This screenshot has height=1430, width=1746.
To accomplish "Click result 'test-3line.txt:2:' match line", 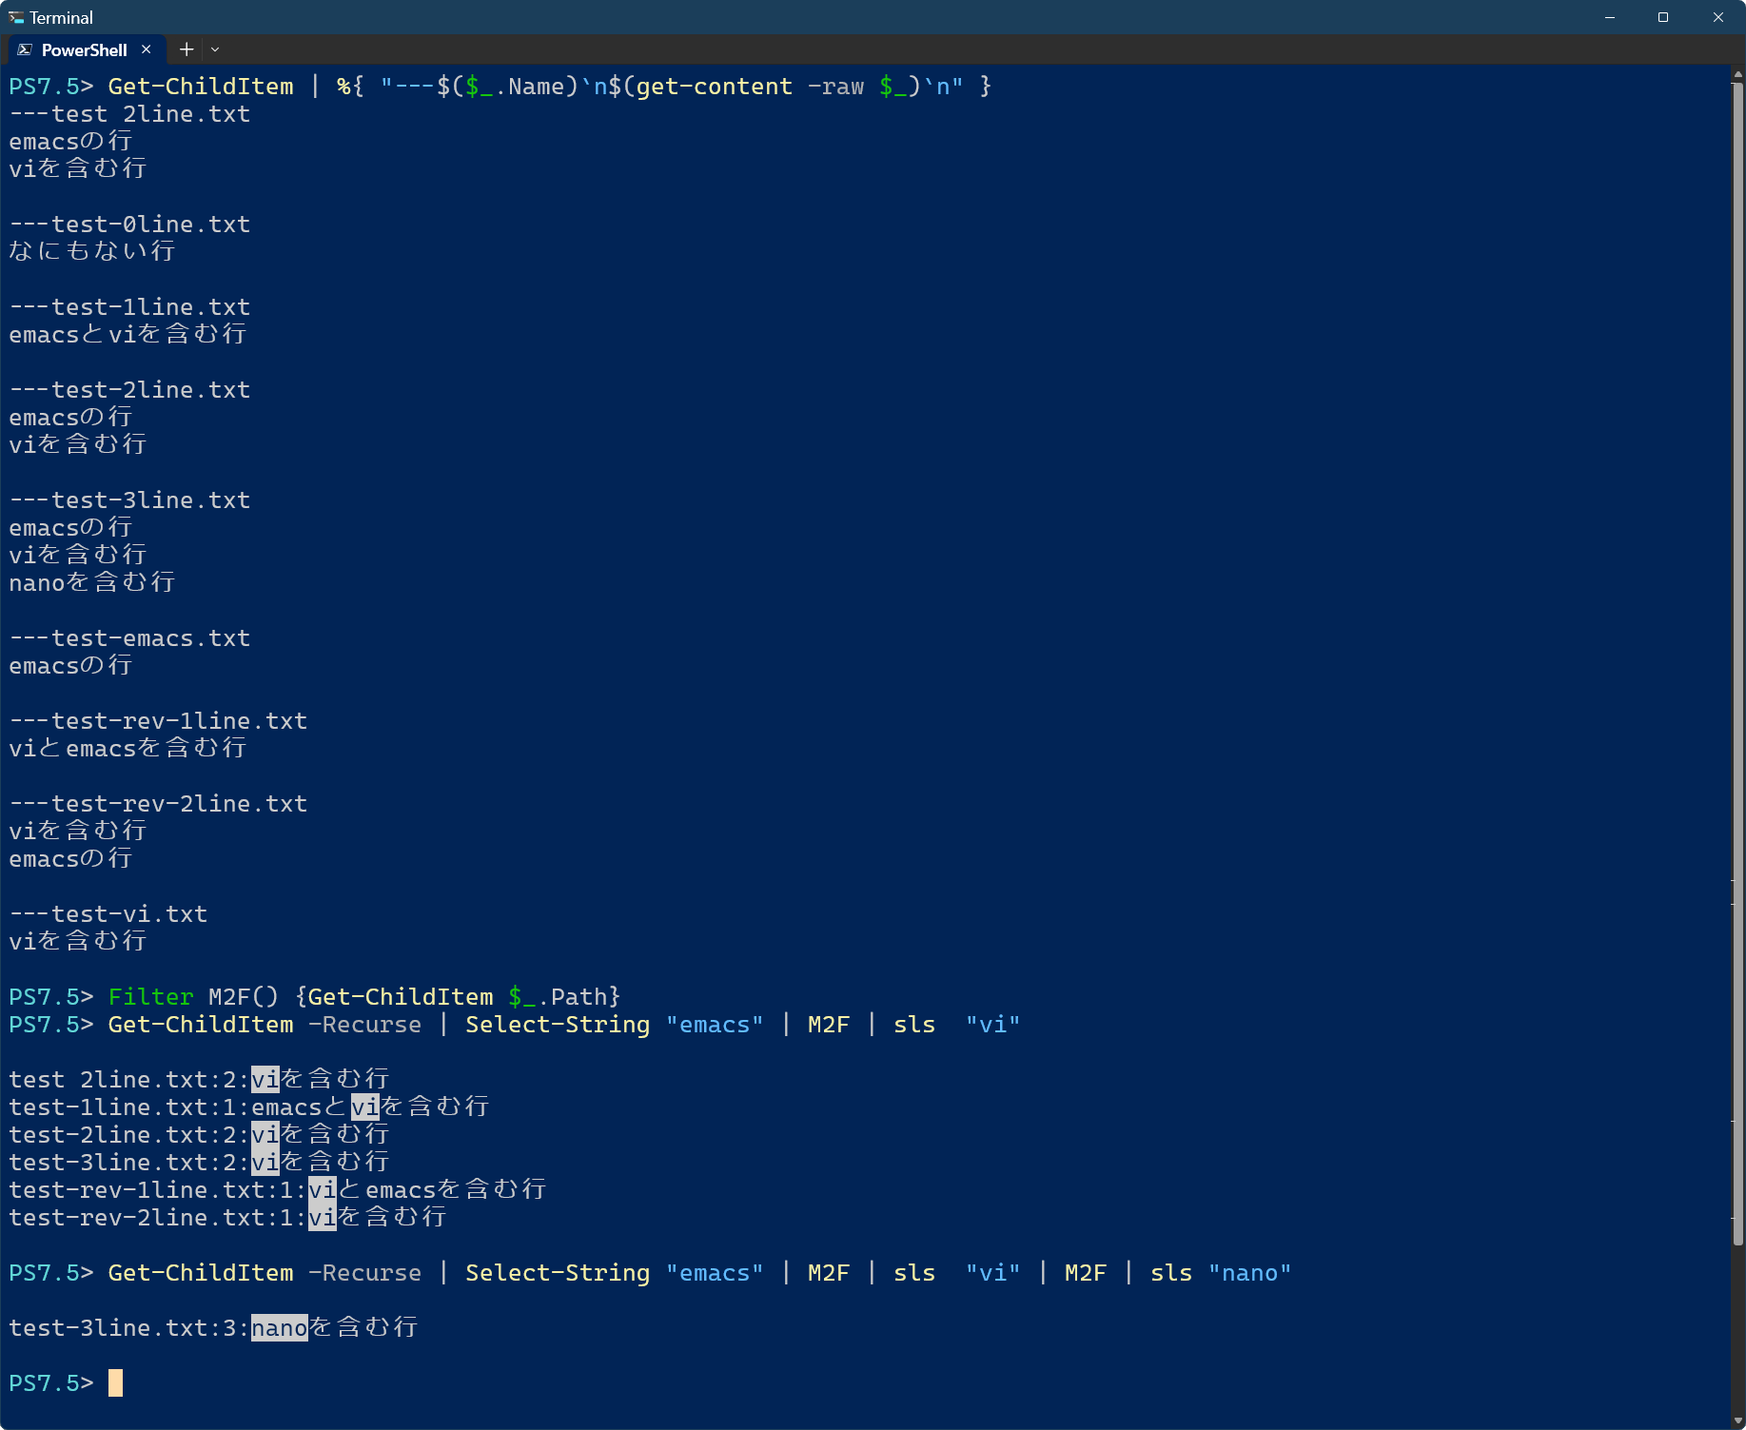I will 200,1162.
